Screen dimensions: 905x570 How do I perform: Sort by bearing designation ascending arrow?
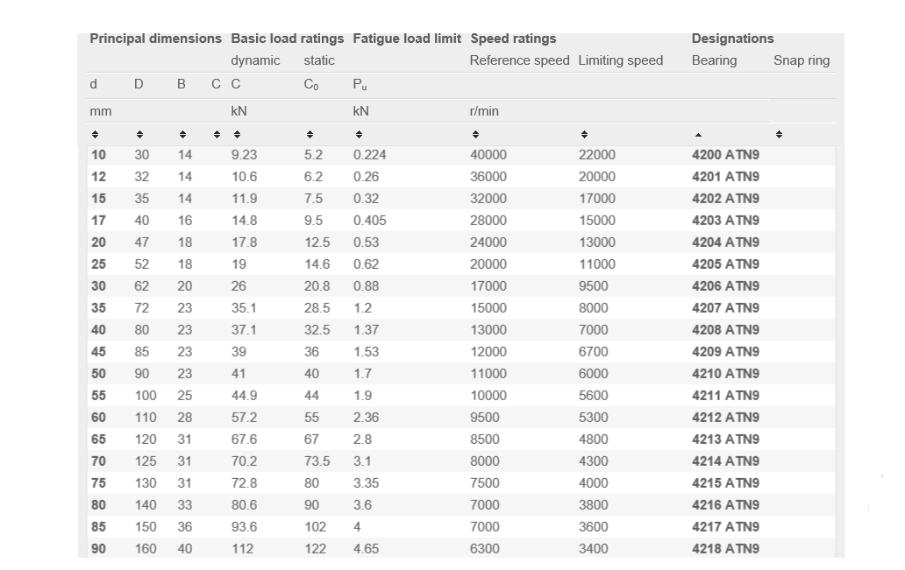[698, 135]
